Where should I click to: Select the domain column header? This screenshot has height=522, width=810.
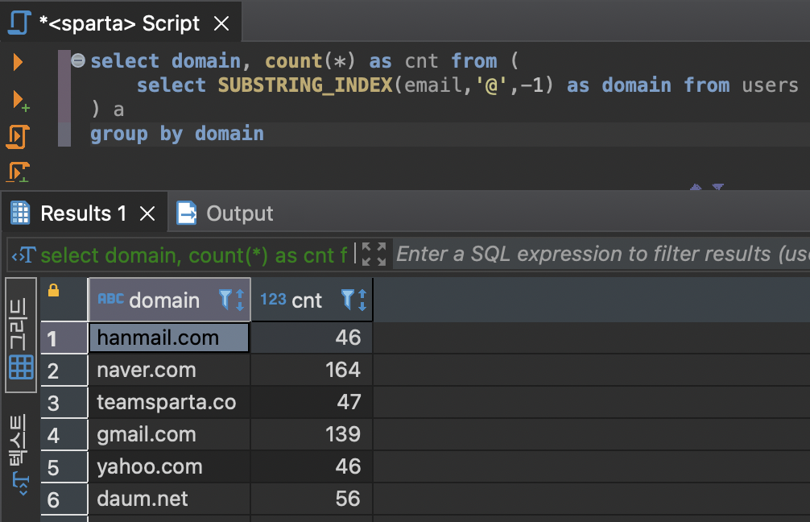[169, 300]
